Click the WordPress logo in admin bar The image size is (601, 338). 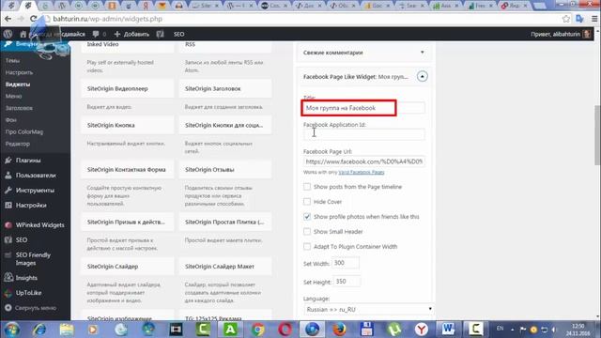(x=8, y=34)
